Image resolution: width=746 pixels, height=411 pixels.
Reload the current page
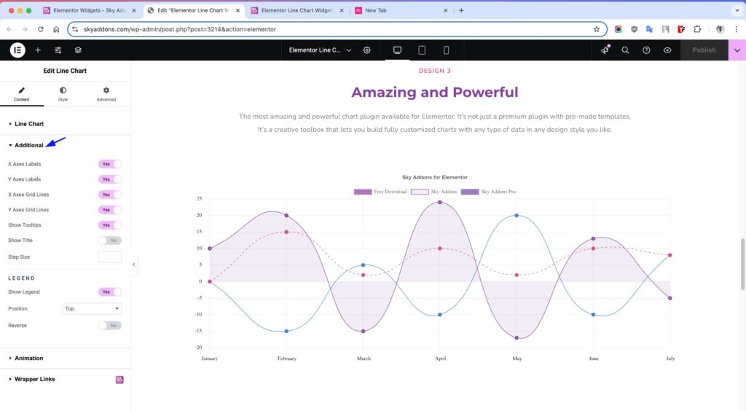coord(41,29)
